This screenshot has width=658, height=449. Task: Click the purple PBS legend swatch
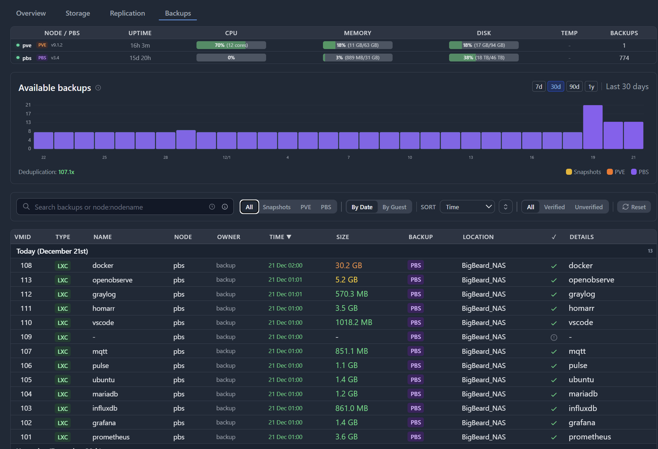click(633, 172)
